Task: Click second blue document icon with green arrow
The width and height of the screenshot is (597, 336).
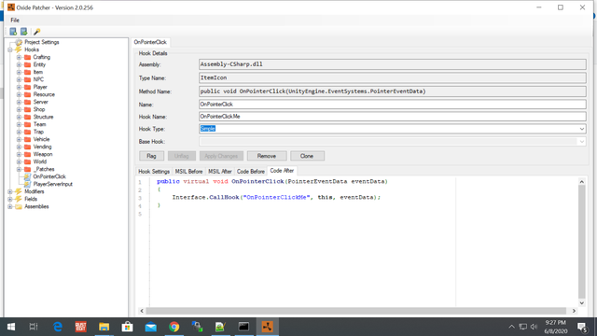Action: 23,31
